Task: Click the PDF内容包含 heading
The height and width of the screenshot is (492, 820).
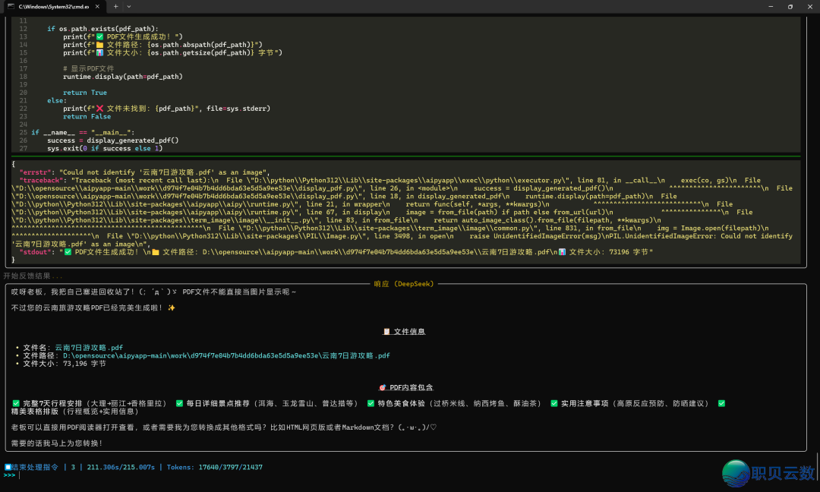Action: 411,387
